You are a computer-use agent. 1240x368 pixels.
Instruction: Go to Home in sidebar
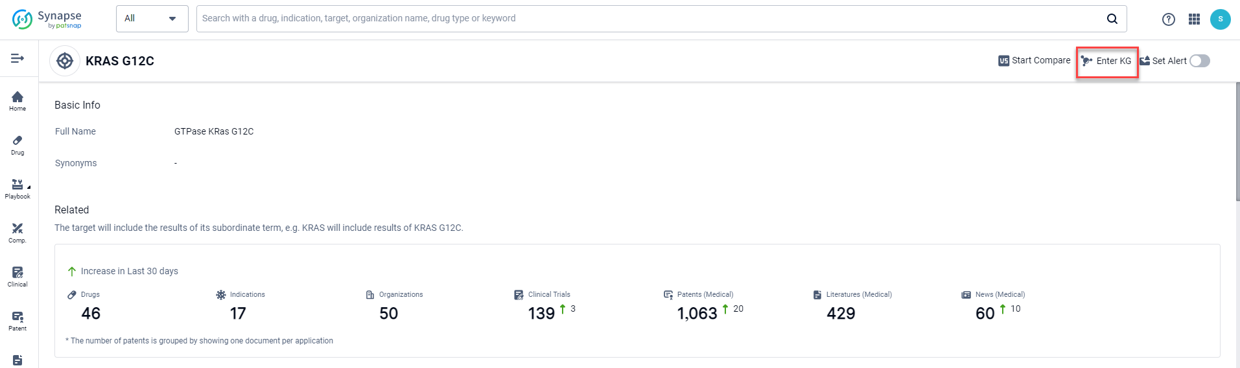[18, 101]
